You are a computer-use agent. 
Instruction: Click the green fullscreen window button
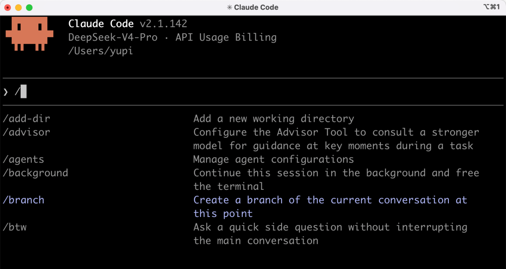click(x=30, y=7)
